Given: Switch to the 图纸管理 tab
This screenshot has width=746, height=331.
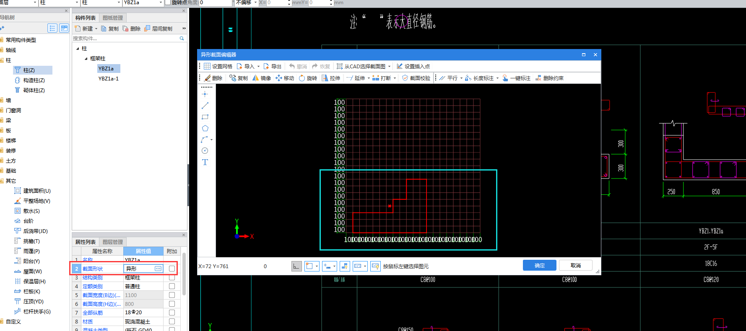Looking at the screenshot, I should point(113,18).
